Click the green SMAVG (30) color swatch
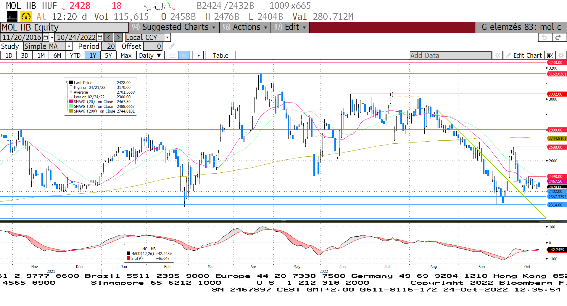The image size is (567, 306). click(71, 106)
